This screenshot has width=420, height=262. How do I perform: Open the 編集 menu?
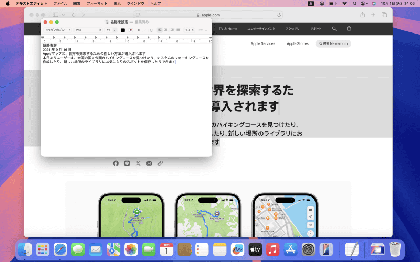coord(77,4)
